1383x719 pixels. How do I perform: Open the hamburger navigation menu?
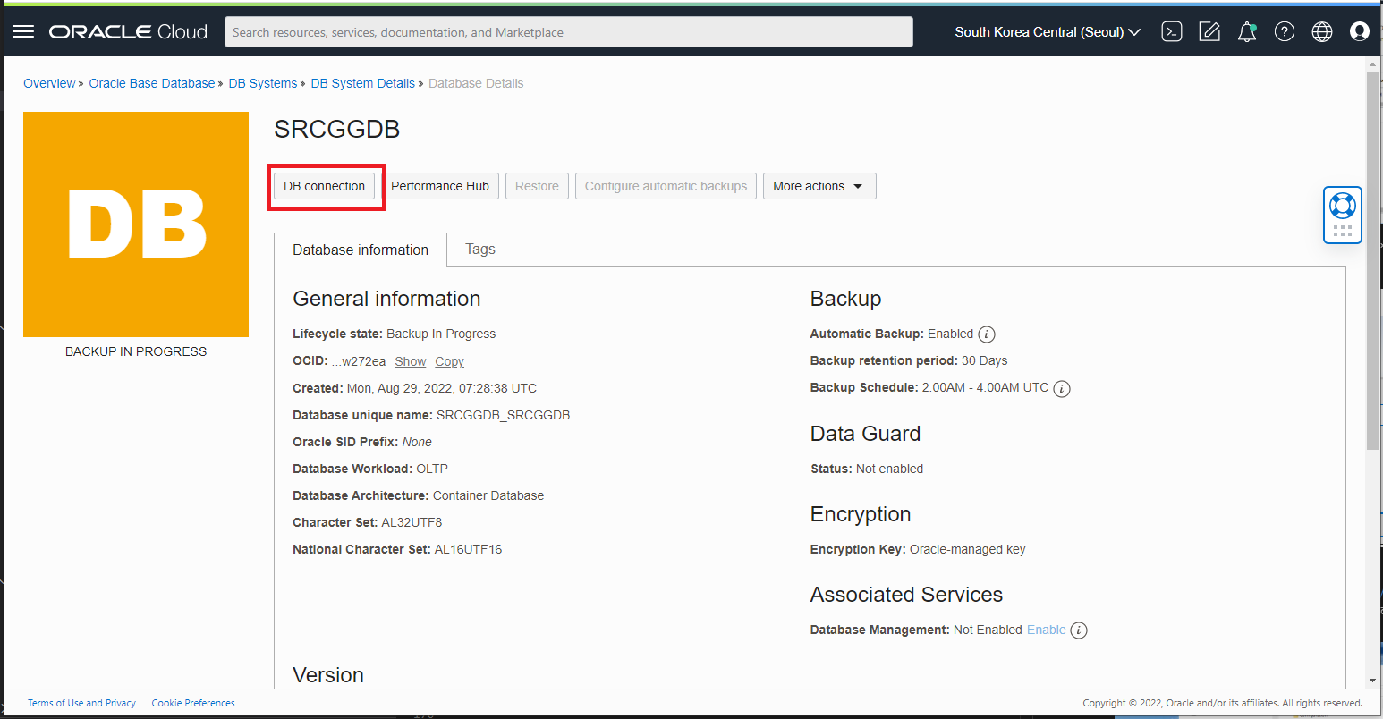(23, 32)
